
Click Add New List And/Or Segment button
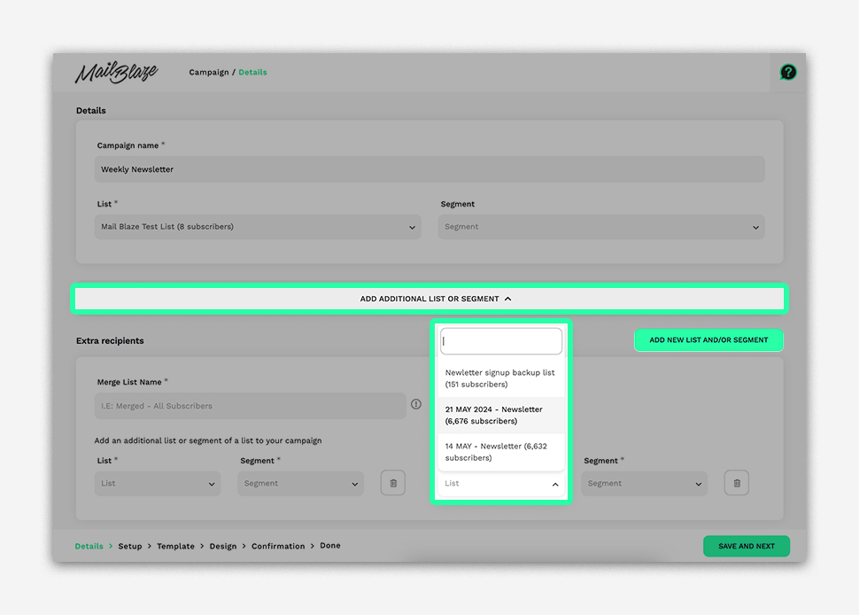(x=708, y=340)
